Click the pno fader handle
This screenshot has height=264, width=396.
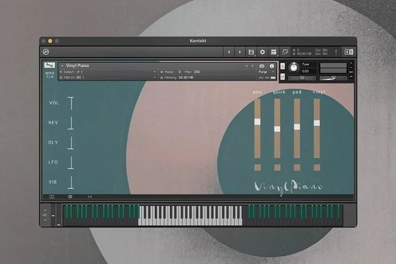point(257,122)
